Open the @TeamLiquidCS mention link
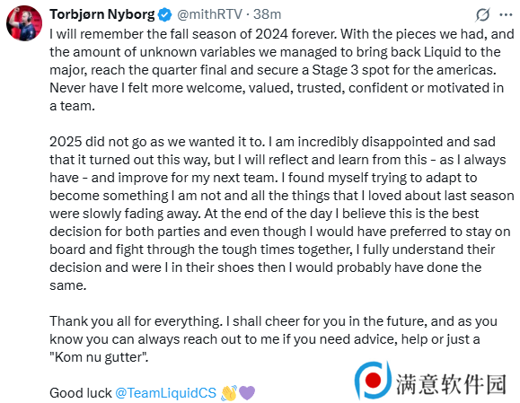The height and width of the screenshot is (403, 520). (x=166, y=393)
